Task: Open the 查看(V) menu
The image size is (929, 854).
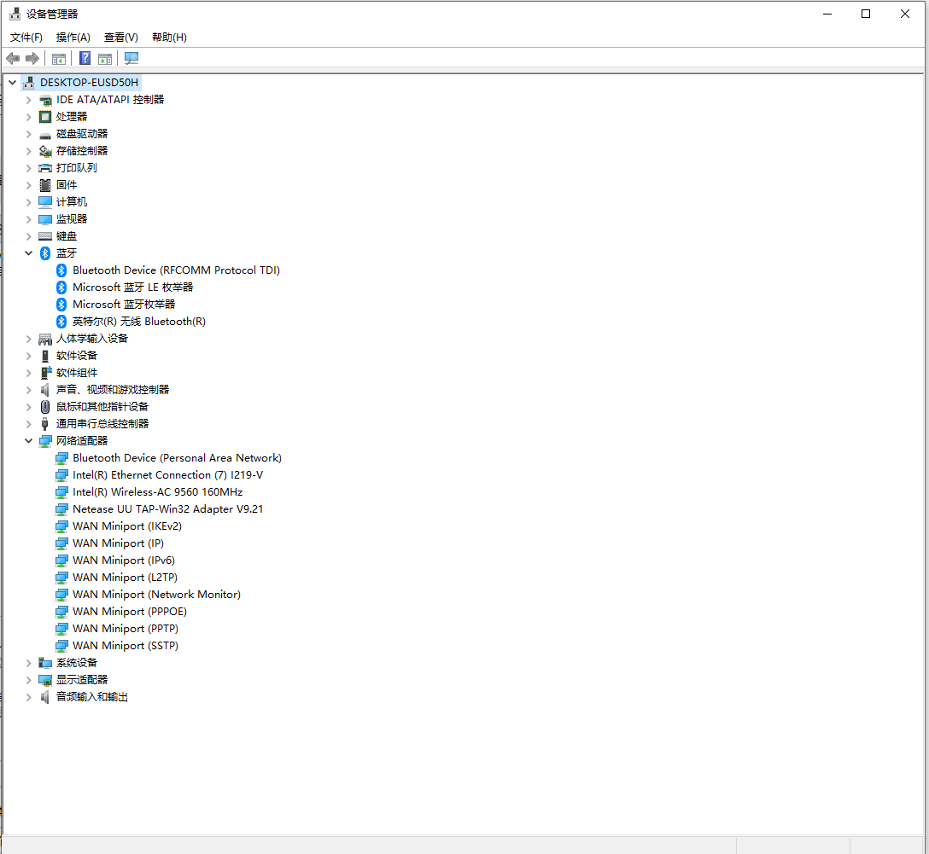Action: pos(121,38)
